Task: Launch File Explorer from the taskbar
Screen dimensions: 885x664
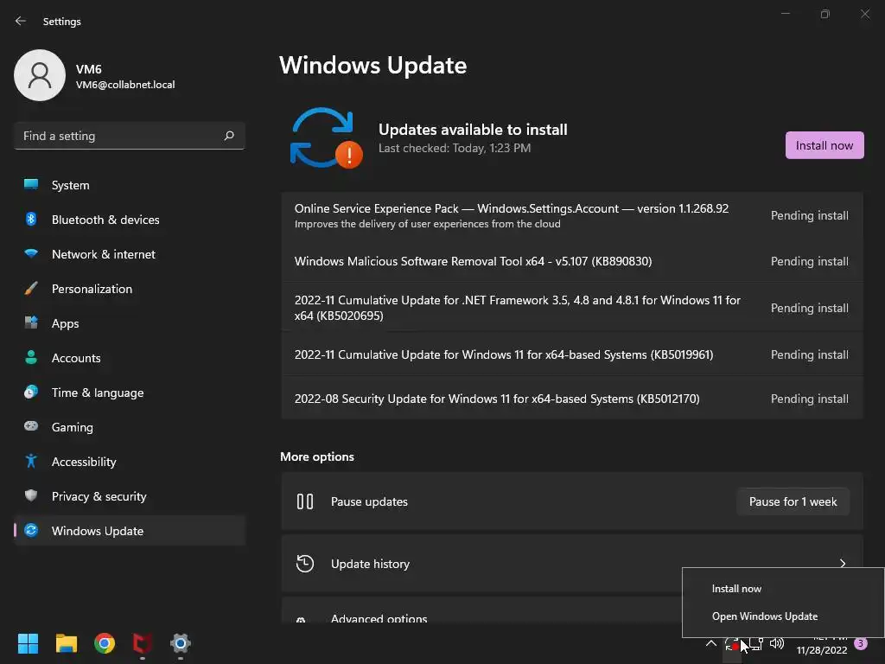Action: (66, 643)
